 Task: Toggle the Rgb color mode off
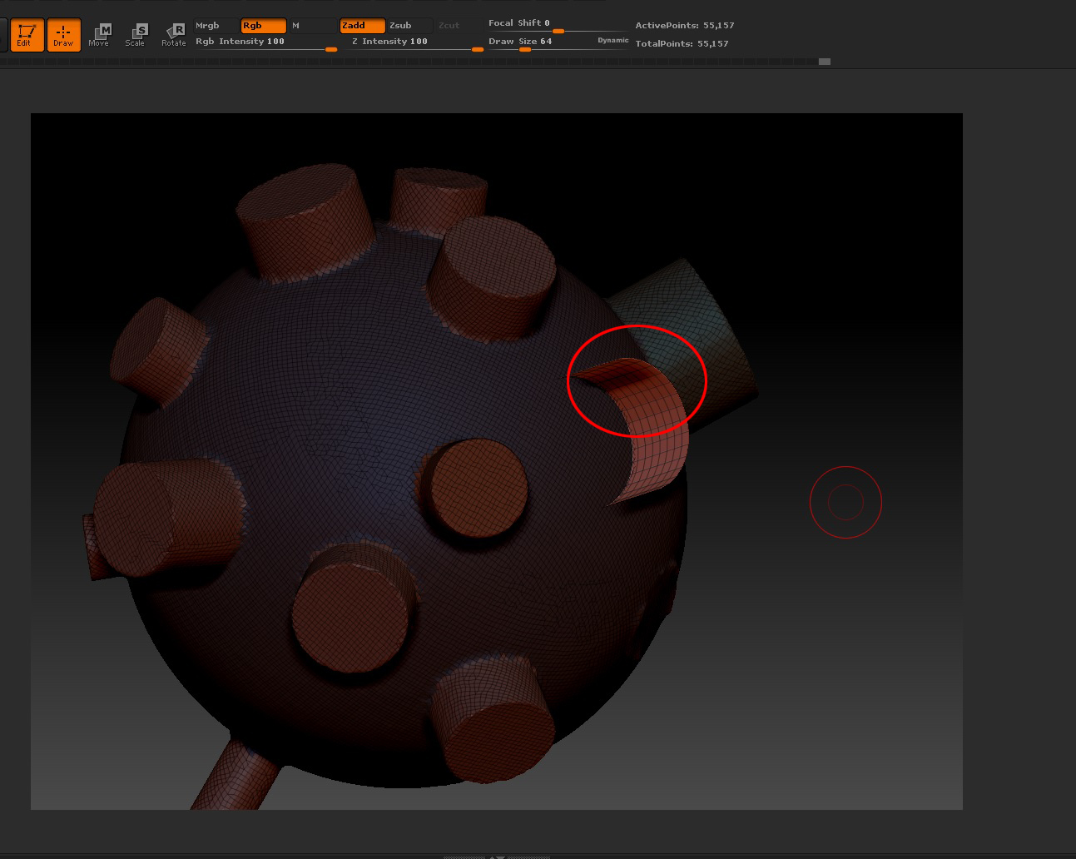coord(263,26)
